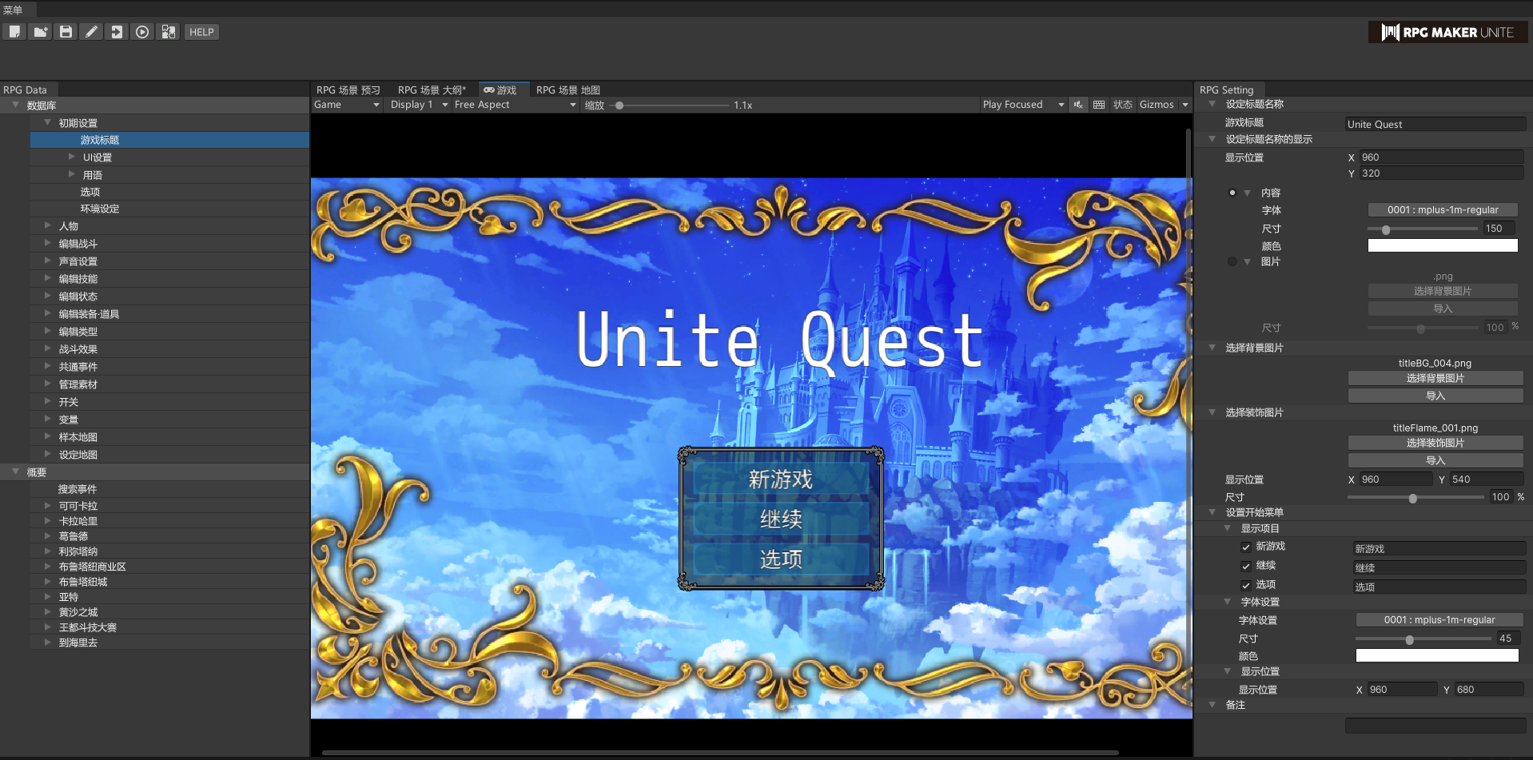
Task: Click the pencil edit icon
Action: pyautogui.click(x=91, y=32)
